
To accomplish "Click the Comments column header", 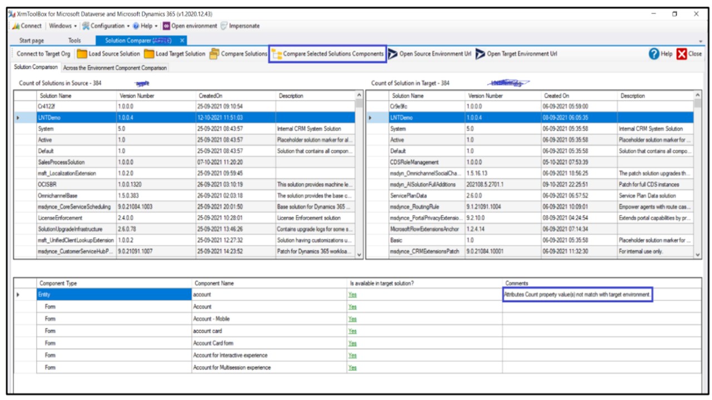I will coord(601,283).
